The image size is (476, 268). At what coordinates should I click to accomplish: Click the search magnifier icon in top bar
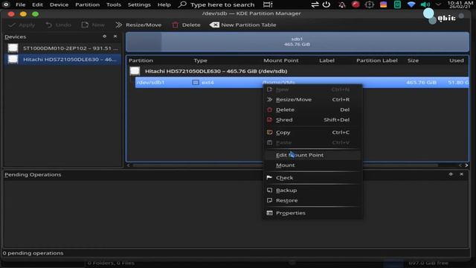click(182, 4)
